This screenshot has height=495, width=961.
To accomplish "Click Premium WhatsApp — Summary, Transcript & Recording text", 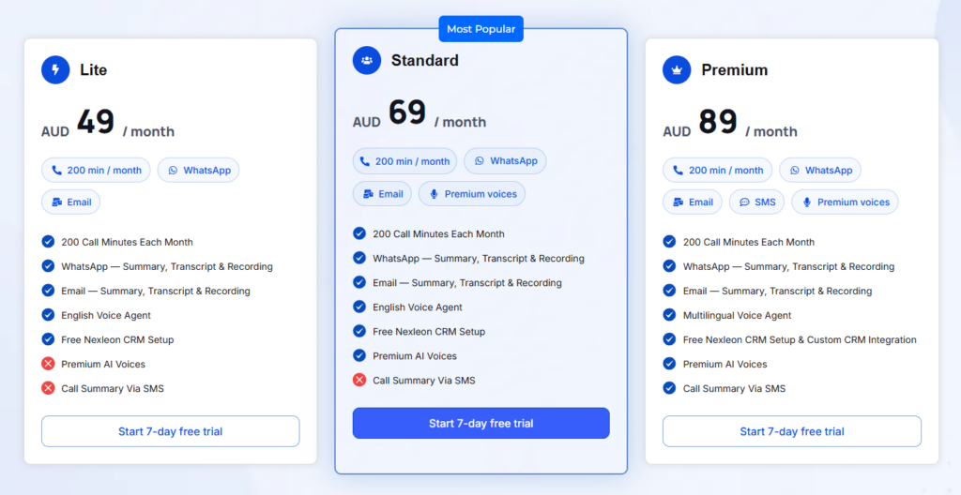I will click(x=788, y=266).
